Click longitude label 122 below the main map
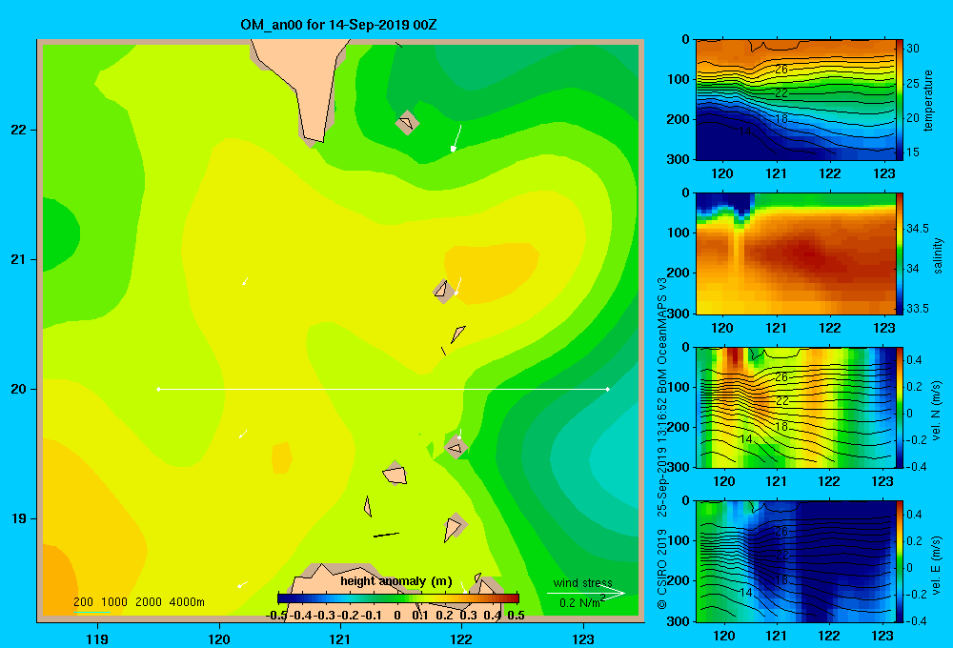 point(461,638)
